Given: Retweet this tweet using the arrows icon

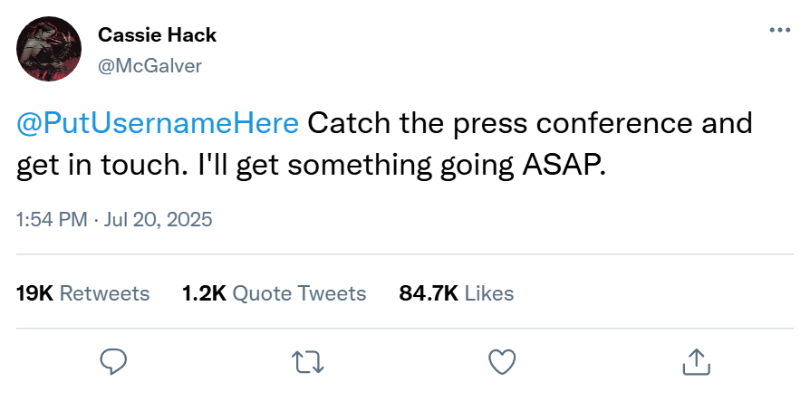Looking at the screenshot, I should [x=307, y=362].
